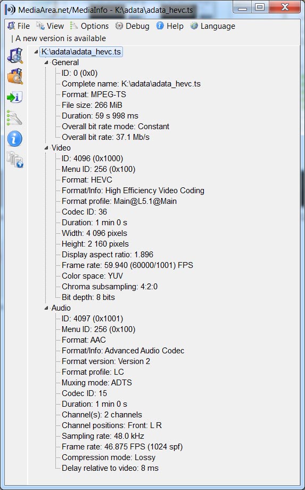Select 'Display aspect ratio: 1.896' row
The image size is (305, 490).
coord(108,255)
